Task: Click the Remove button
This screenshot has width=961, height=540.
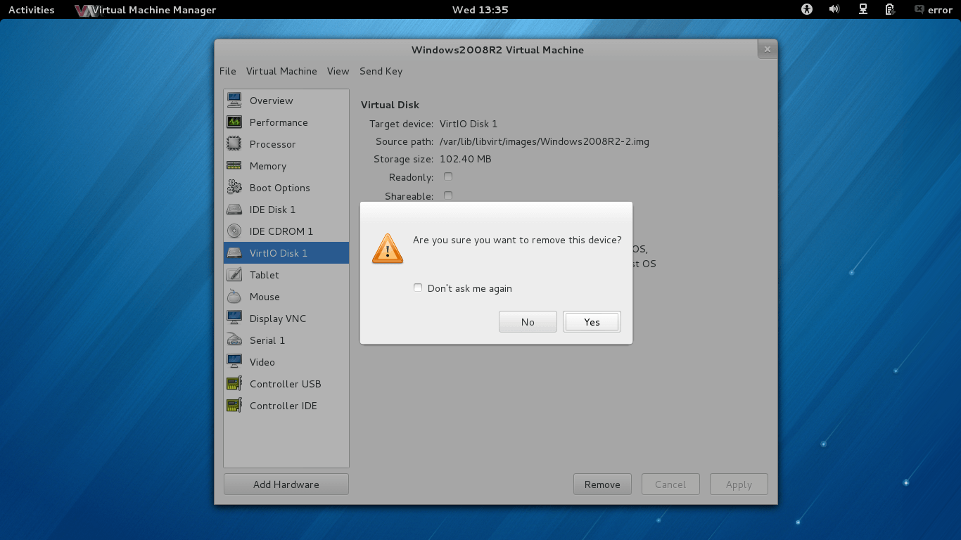Action: pyautogui.click(x=602, y=484)
